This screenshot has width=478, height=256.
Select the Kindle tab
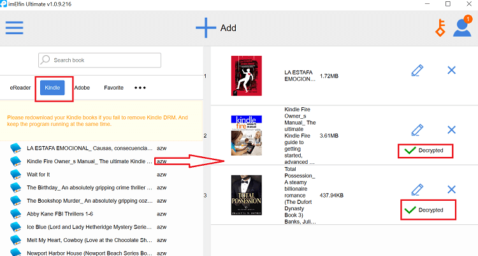[x=52, y=88]
